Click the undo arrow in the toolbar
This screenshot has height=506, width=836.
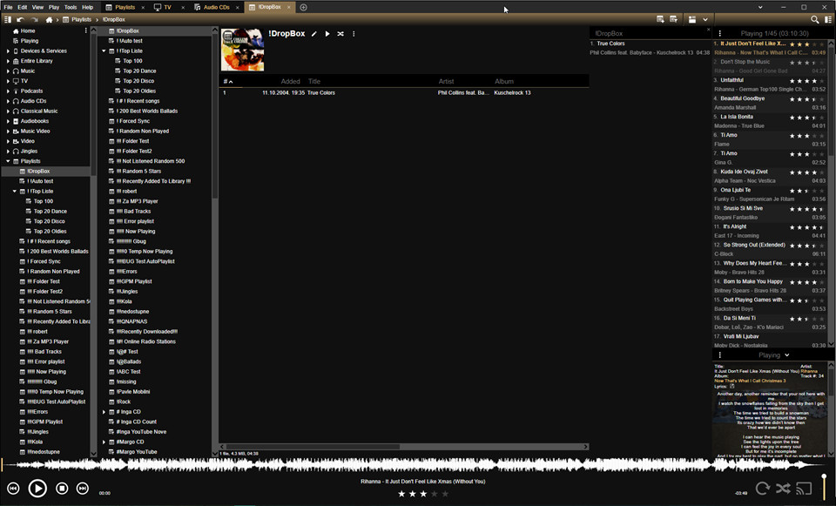click(20, 19)
